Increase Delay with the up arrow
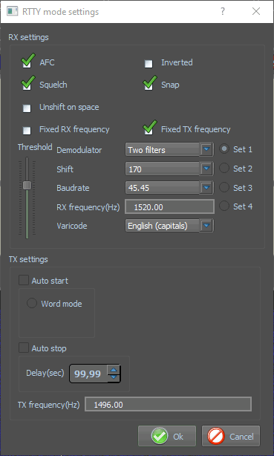This screenshot has width=274, height=456. (114, 370)
